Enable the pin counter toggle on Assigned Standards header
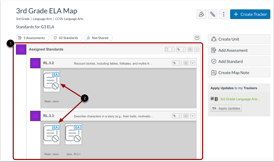Screen dimensions: 274x162 click(x=181, y=49)
